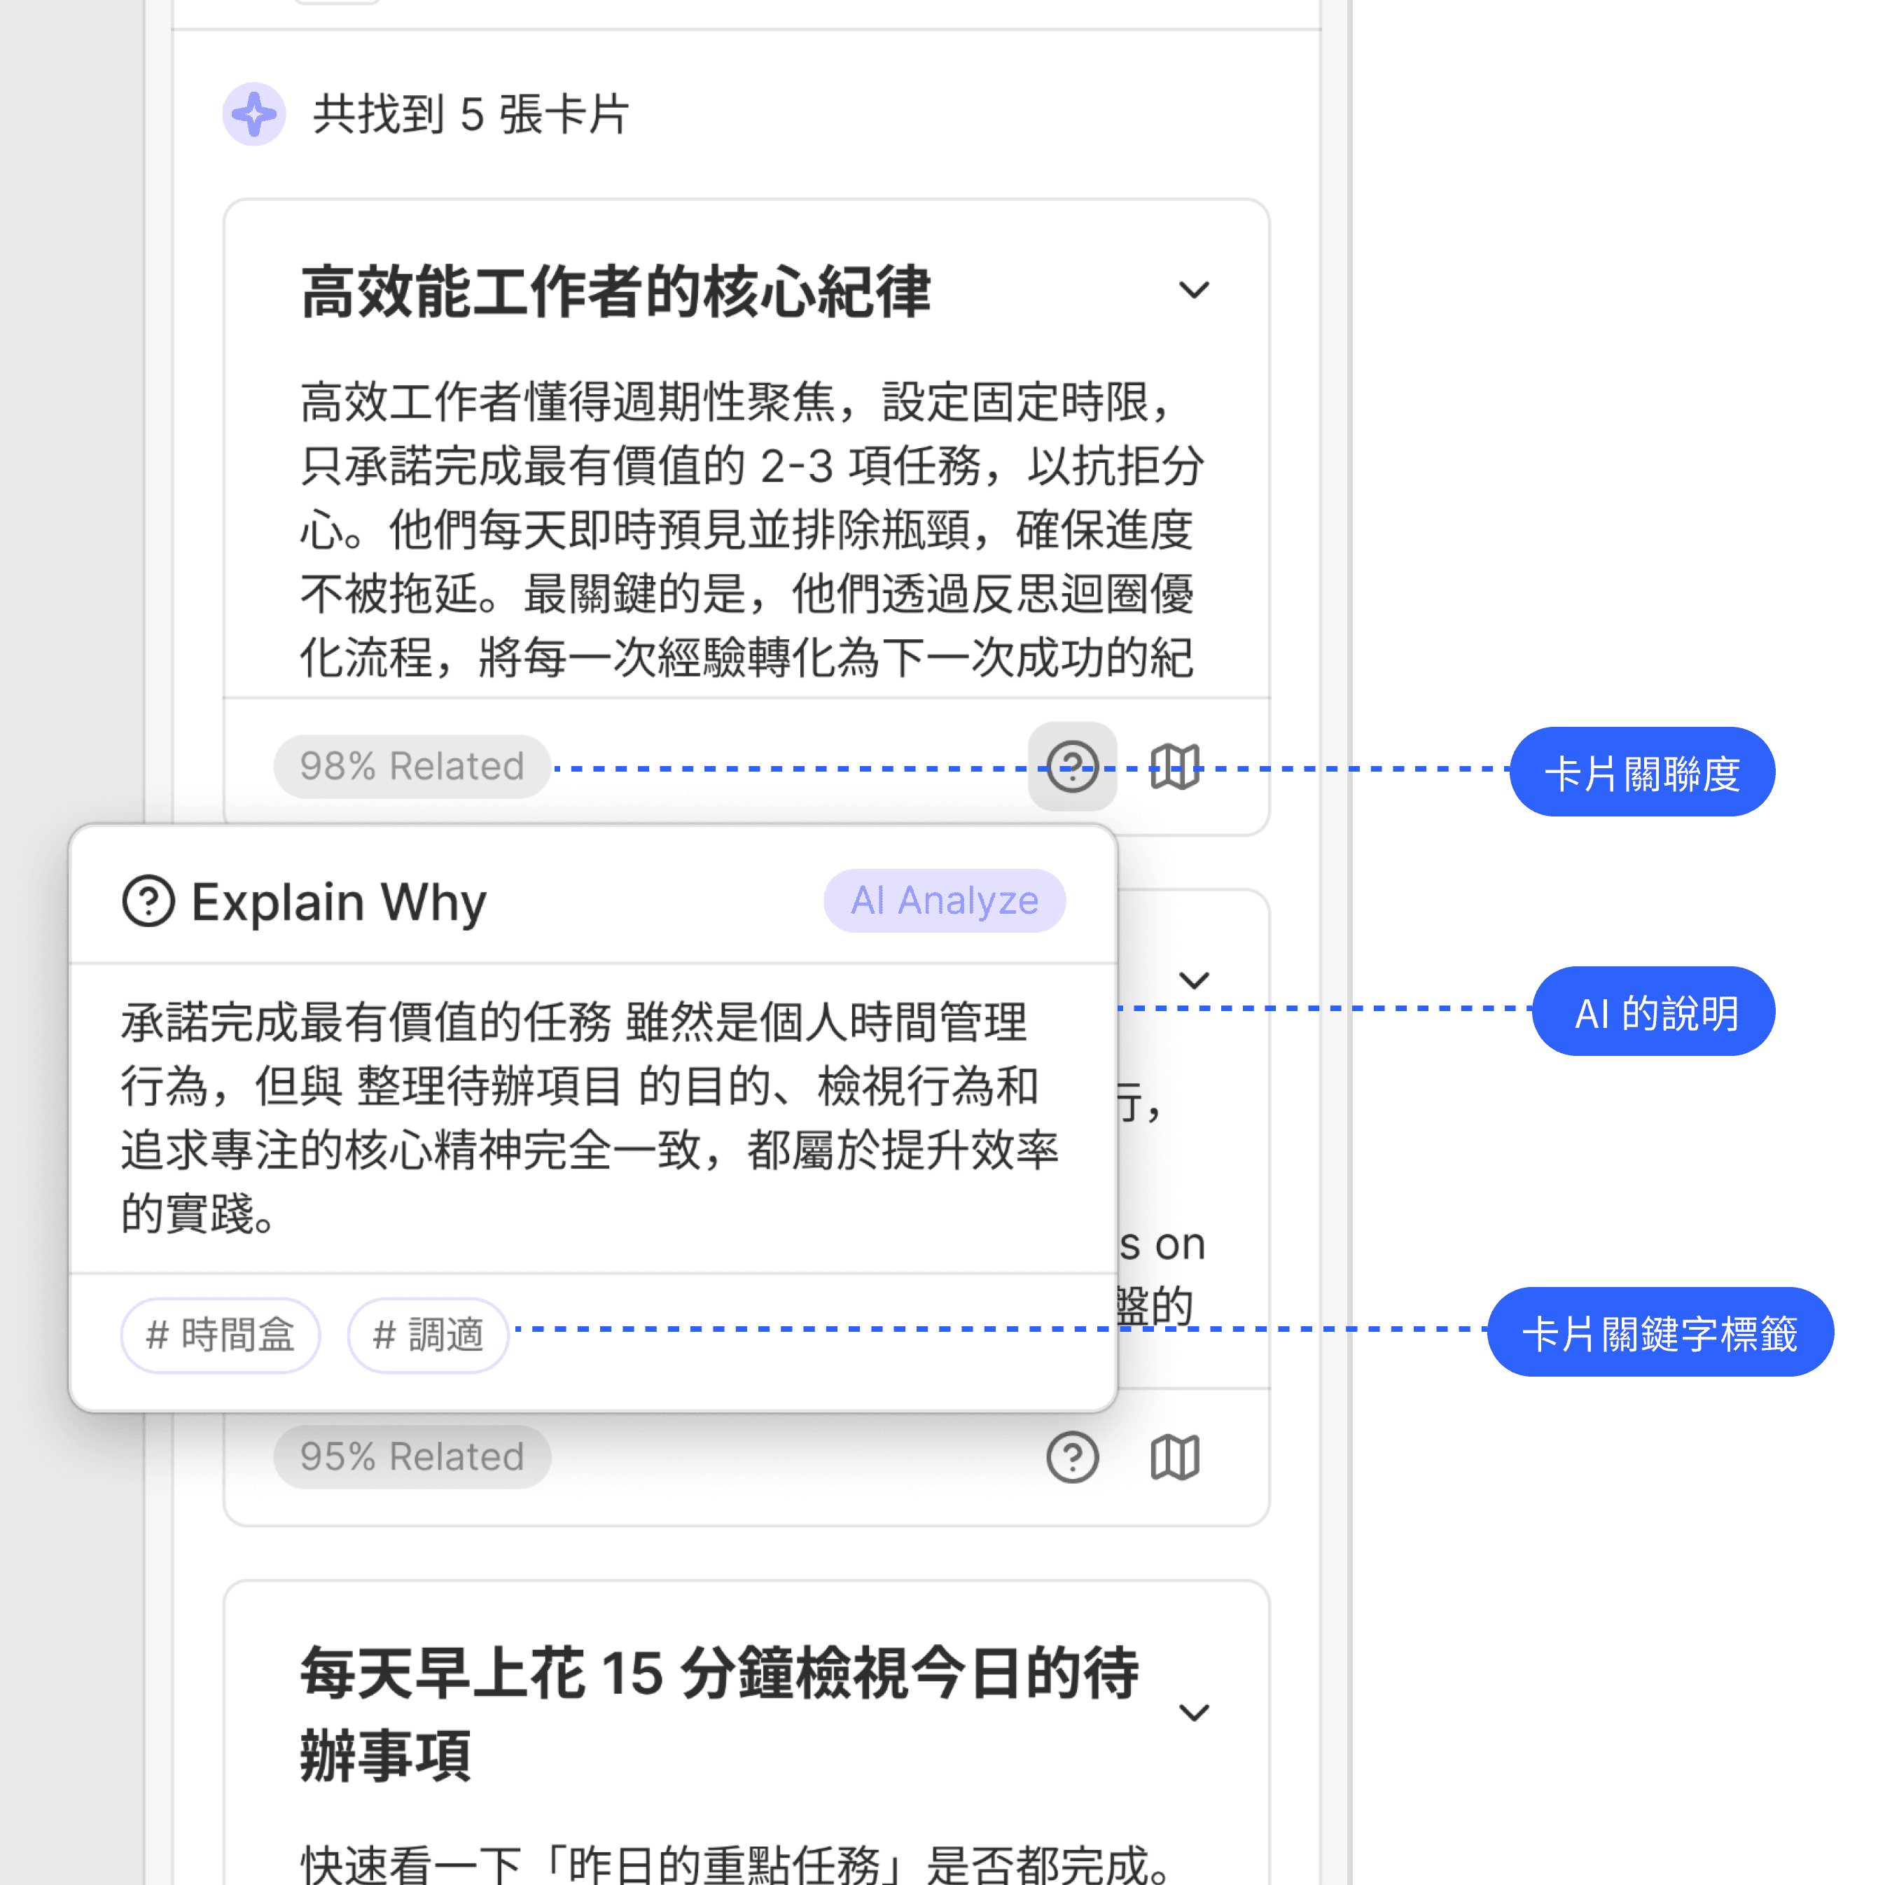Click the 95% Related badge
The width and height of the screenshot is (1885, 1885).
(x=412, y=1456)
